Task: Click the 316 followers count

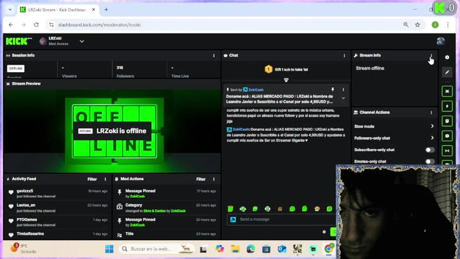Action: point(120,68)
